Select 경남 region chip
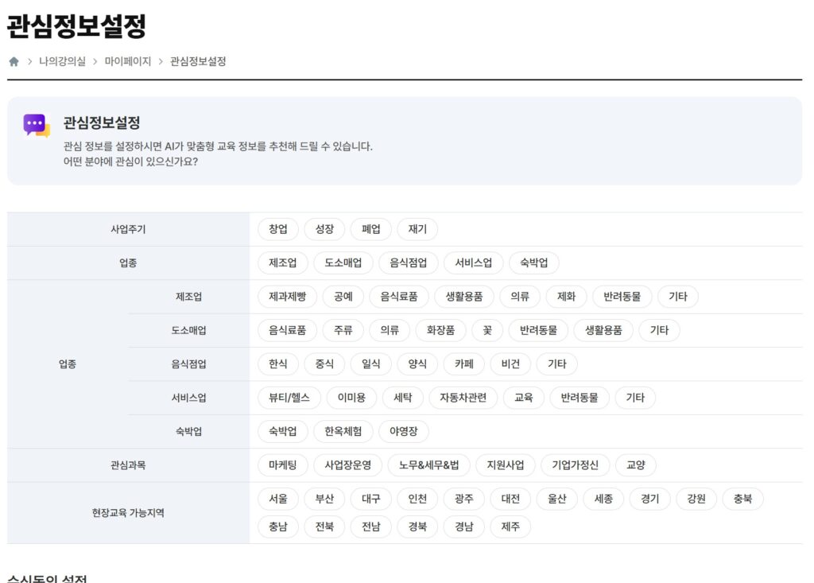 pyautogui.click(x=464, y=527)
